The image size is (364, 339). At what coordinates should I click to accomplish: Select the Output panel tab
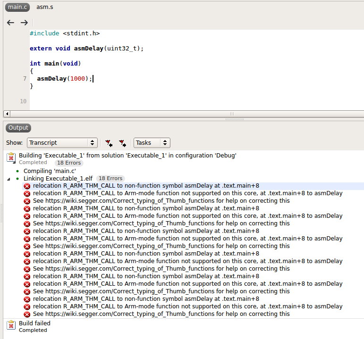[x=18, y=128]
